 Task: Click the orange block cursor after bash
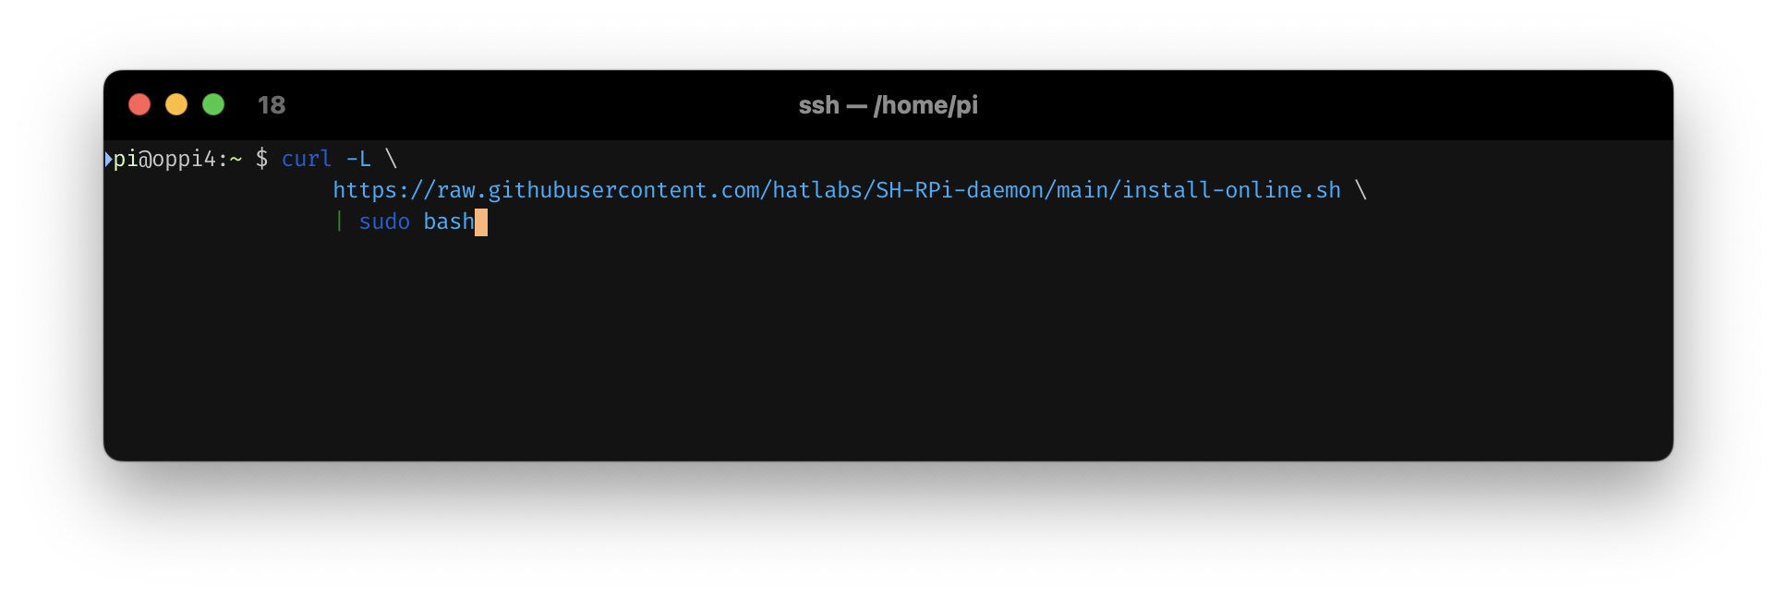coord(481,222)
